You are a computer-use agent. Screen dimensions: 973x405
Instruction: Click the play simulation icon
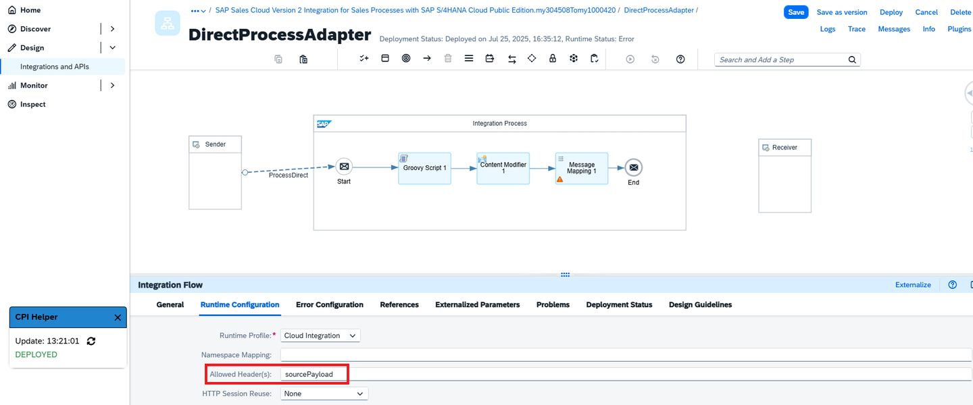(x=630, y=59)
